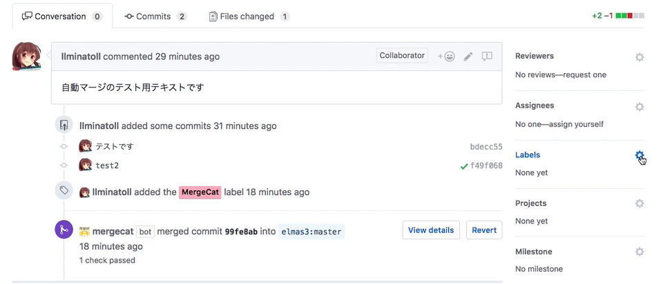The width and height of the screenshot is (663, 284).
Task: Click the elmas3:master branch label
Action: (x=311, y=232)
